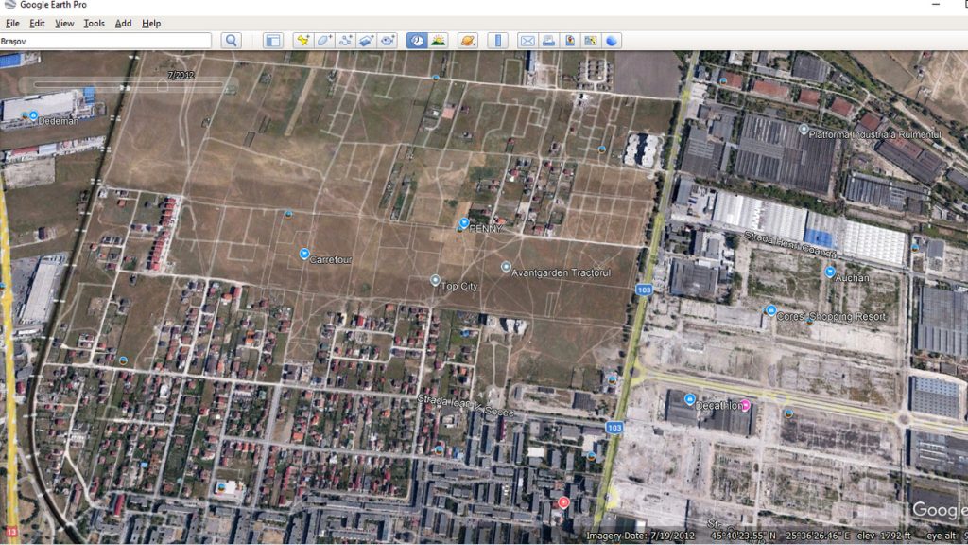Select the Add Placemark pushpin tool
The image size is (968, 545).
pyautogui.click(x=303, y=41)
